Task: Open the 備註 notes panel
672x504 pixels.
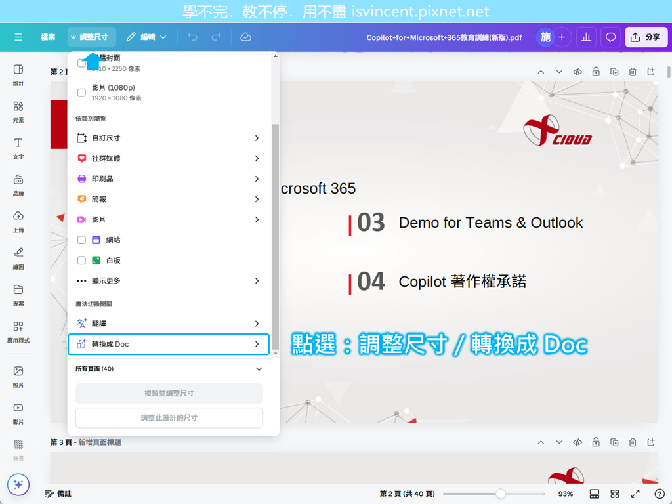Action: pos(58,493)
